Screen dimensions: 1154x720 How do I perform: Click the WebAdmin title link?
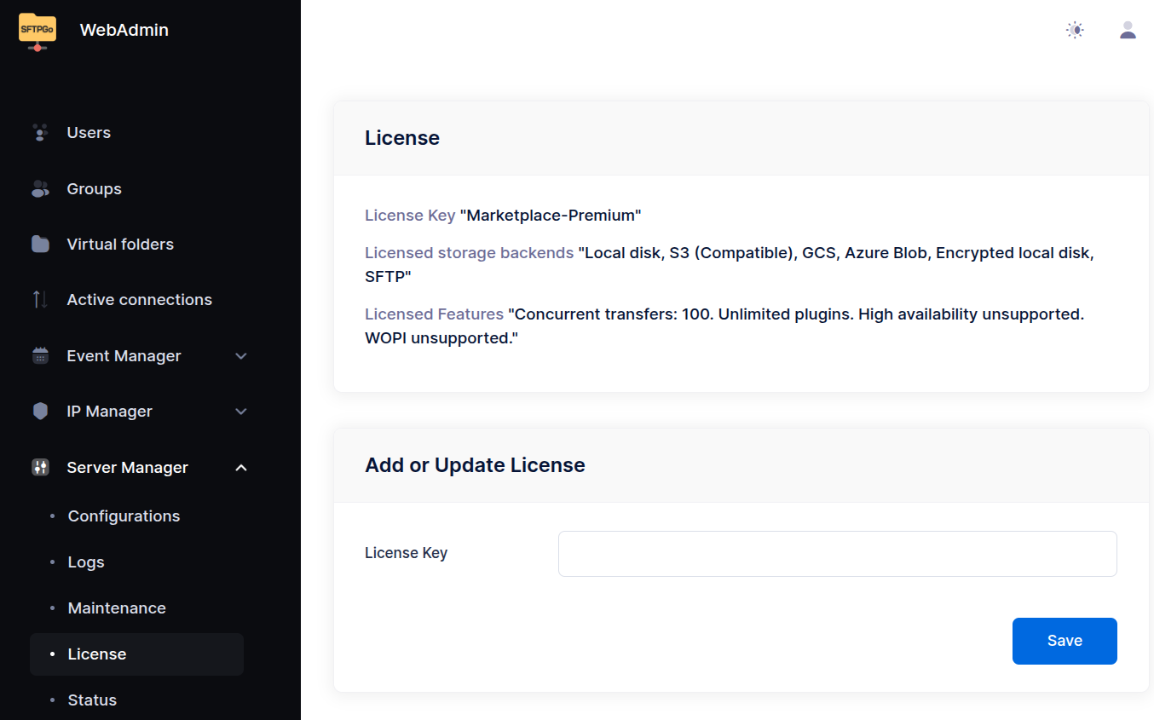tap(124, 30)
